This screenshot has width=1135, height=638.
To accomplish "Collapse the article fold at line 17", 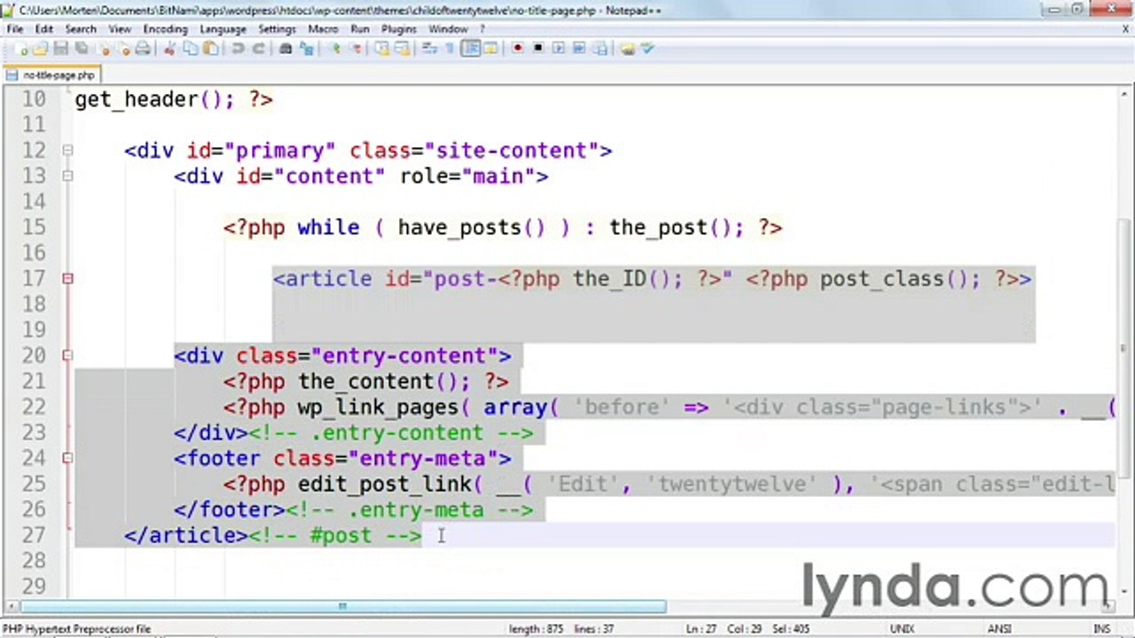I will 67,279.
